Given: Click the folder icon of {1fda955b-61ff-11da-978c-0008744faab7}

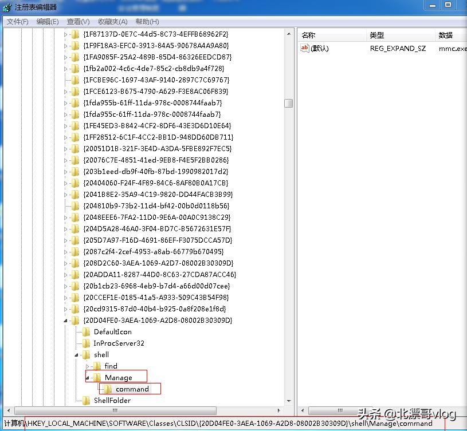Looking at the screenshot, I should tap(76, 103).
